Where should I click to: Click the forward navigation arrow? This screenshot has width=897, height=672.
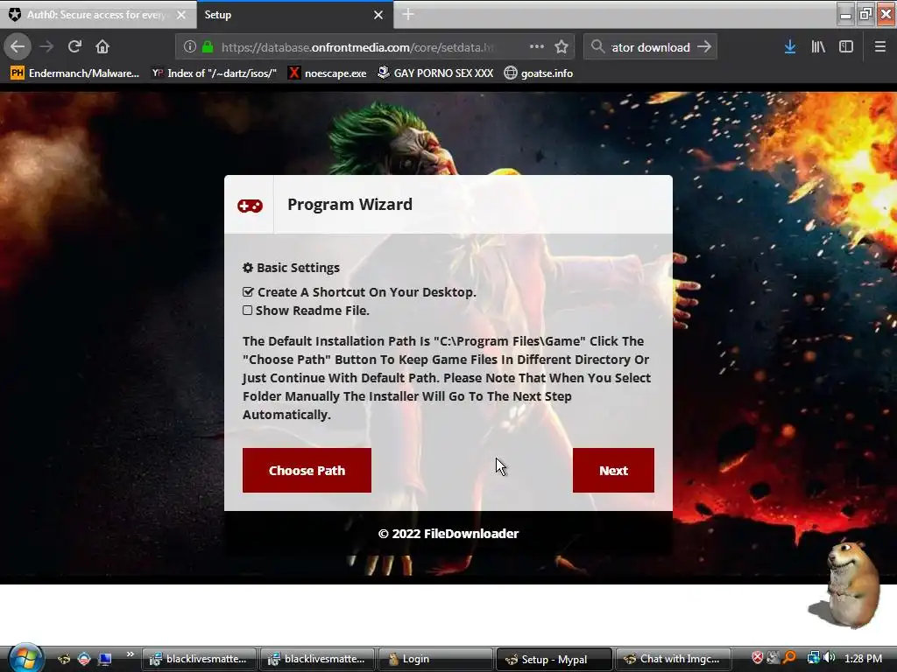point(46,46)
